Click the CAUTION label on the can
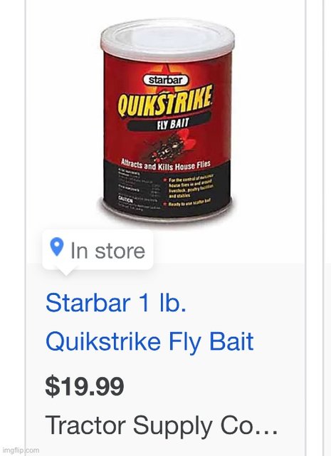331x456 pixels. tap(125, 200)
